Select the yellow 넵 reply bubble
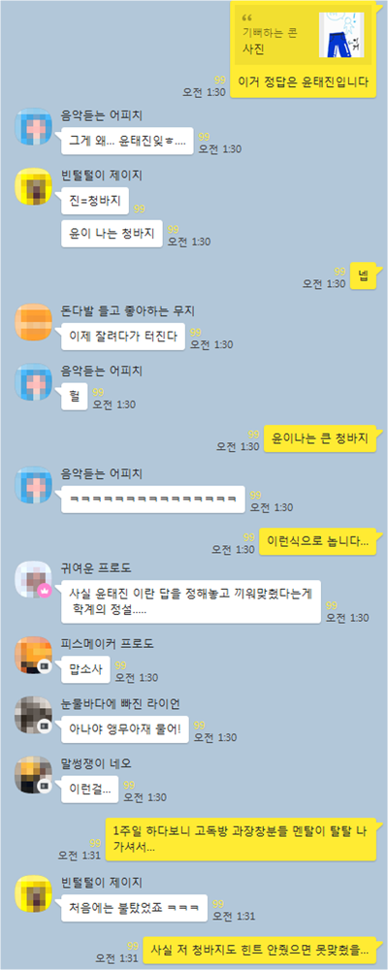The width and height of the screenshot is (388, 970). point(363,275)
